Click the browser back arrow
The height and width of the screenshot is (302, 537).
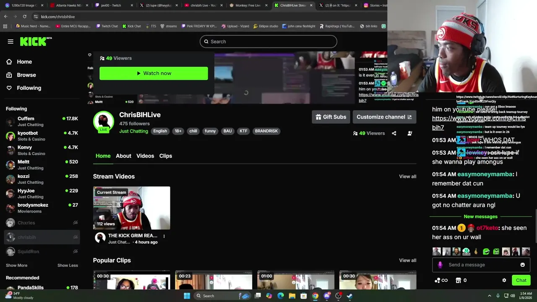[x=5, y=17]
